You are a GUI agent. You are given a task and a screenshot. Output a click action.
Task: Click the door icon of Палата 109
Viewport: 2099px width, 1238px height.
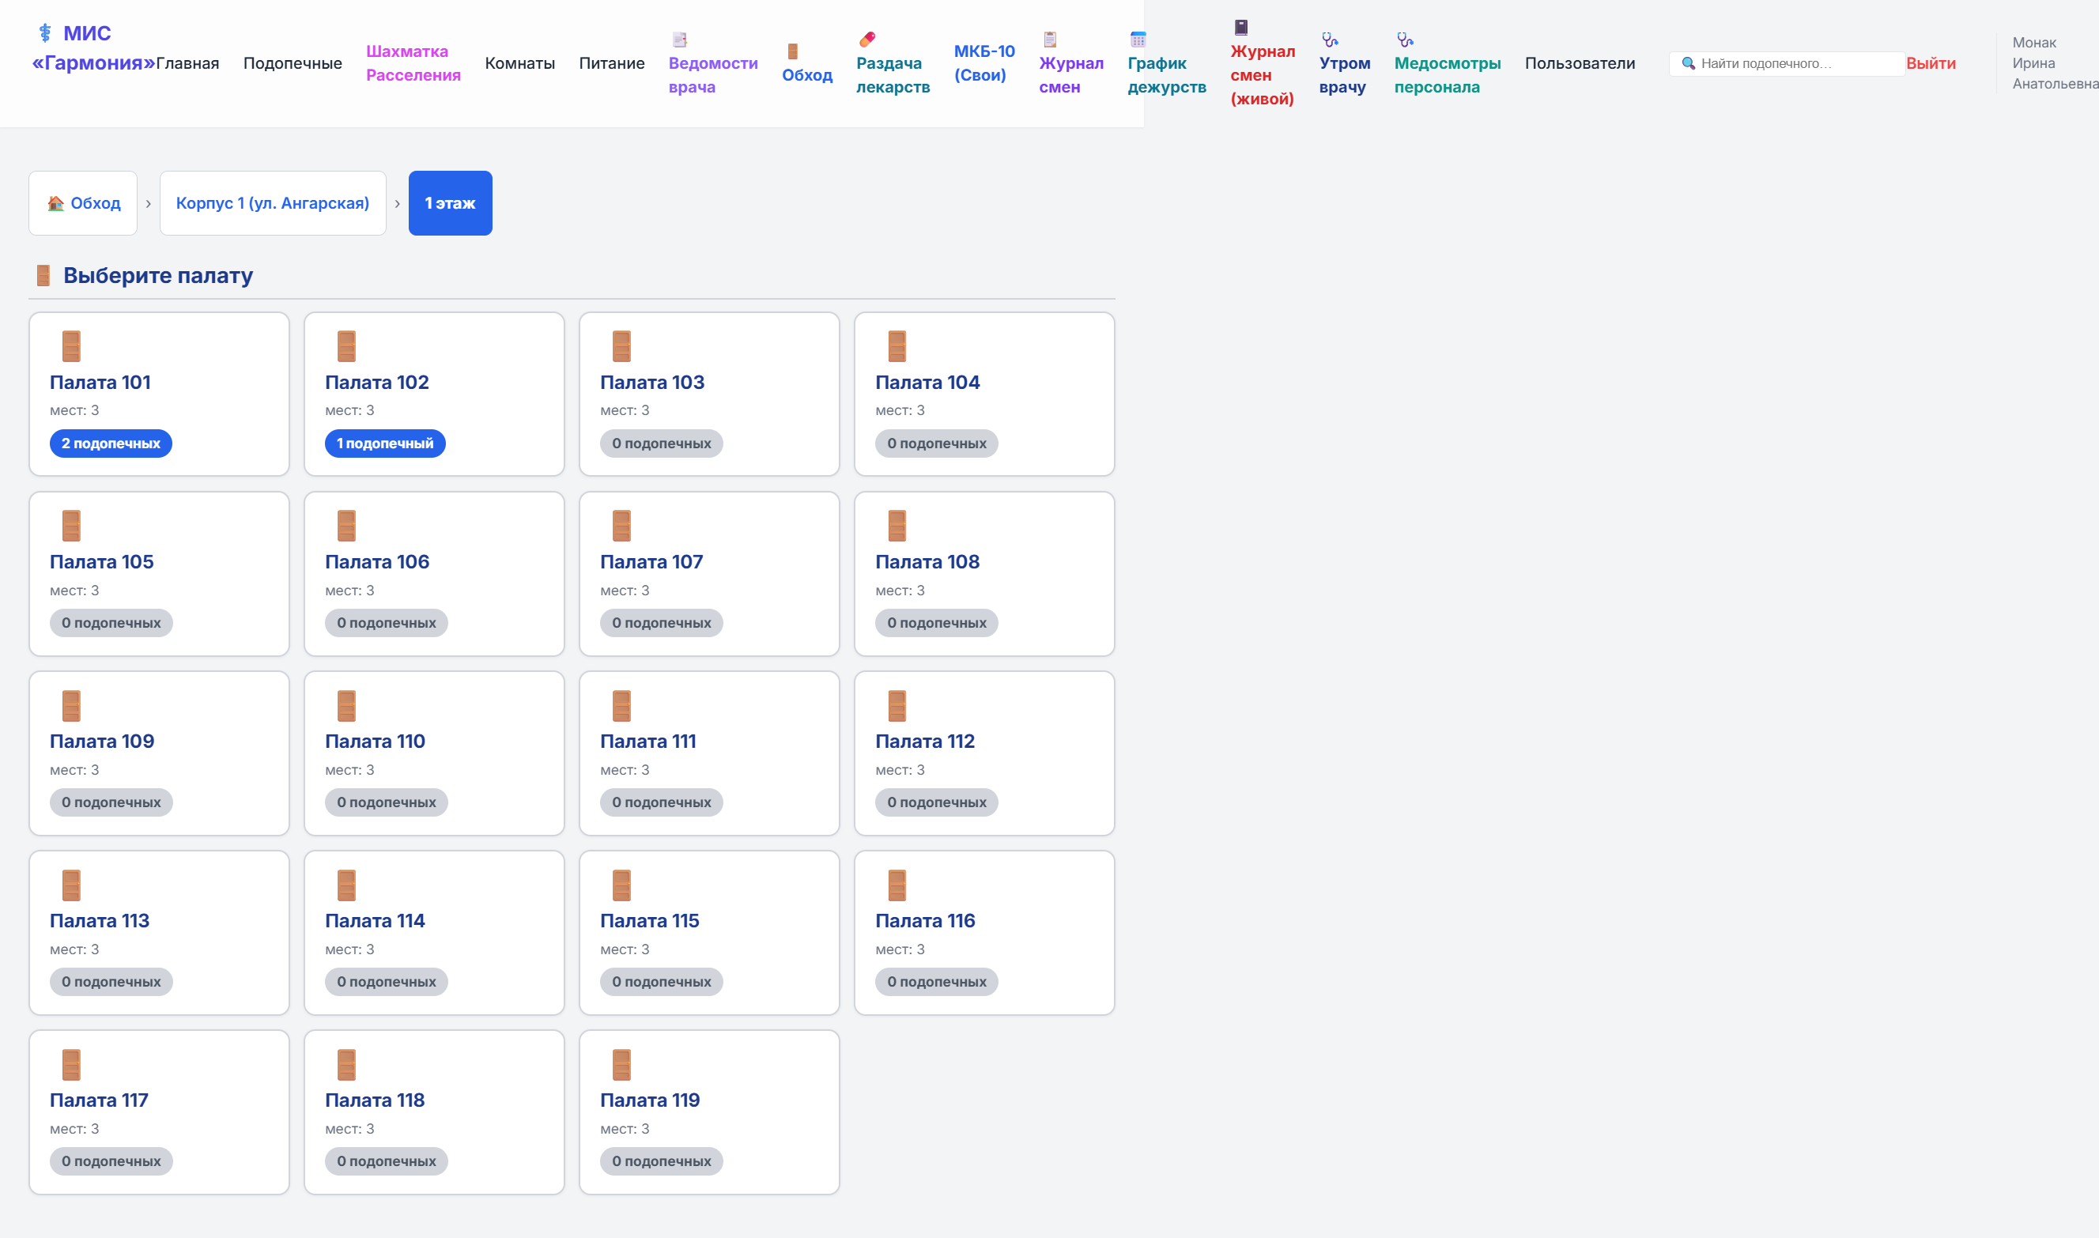click(71, 706)
